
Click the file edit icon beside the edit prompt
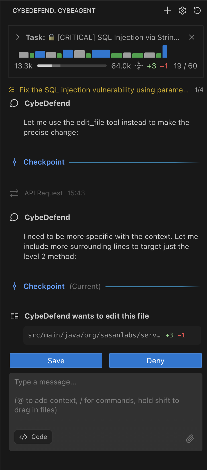[x=15, y=316]
